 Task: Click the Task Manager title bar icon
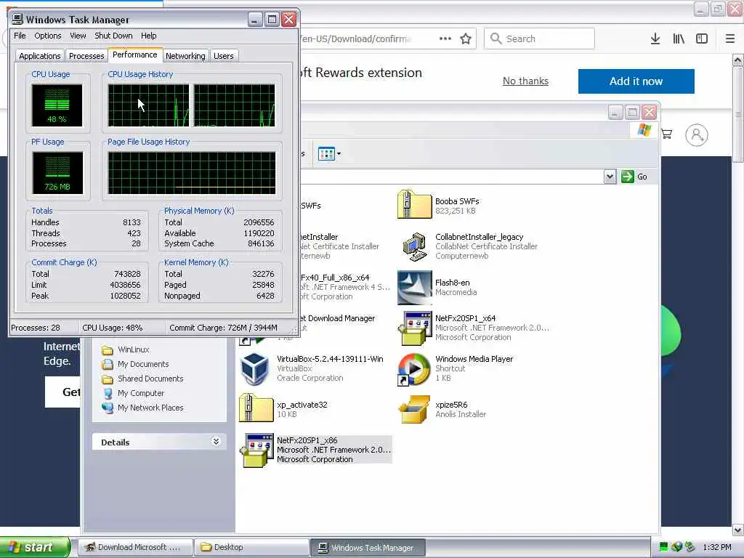pyautogui.click(x=17, y=19)
